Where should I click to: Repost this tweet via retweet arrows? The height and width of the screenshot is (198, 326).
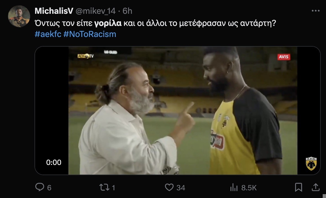104,188
